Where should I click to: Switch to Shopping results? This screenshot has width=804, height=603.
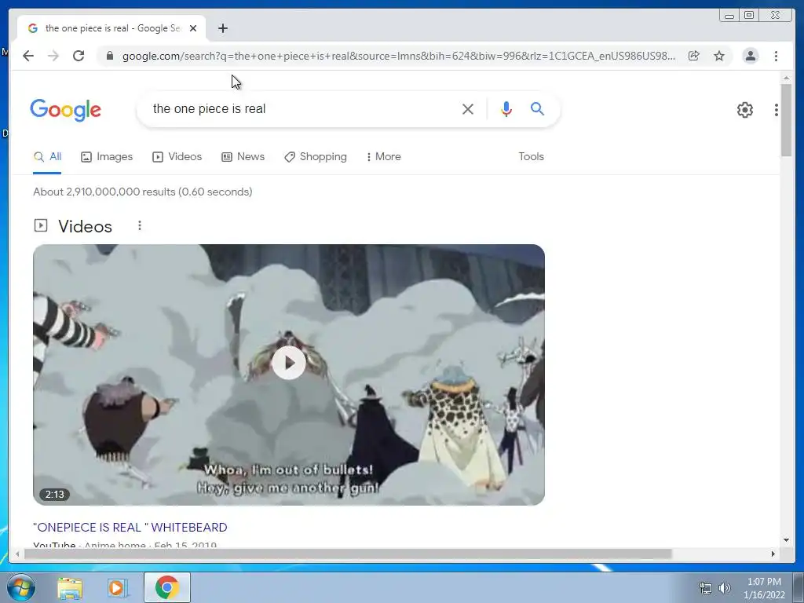click(x=316, y=157)
